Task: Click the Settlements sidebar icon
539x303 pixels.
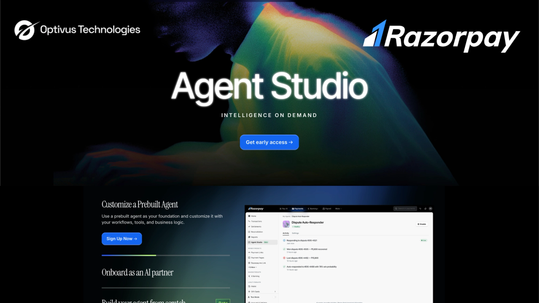Action: click(249, 227)
